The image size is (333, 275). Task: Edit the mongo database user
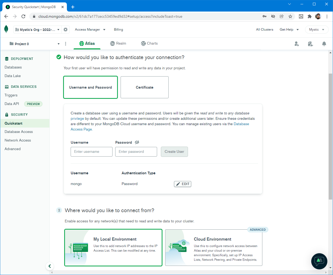(183, 184)
